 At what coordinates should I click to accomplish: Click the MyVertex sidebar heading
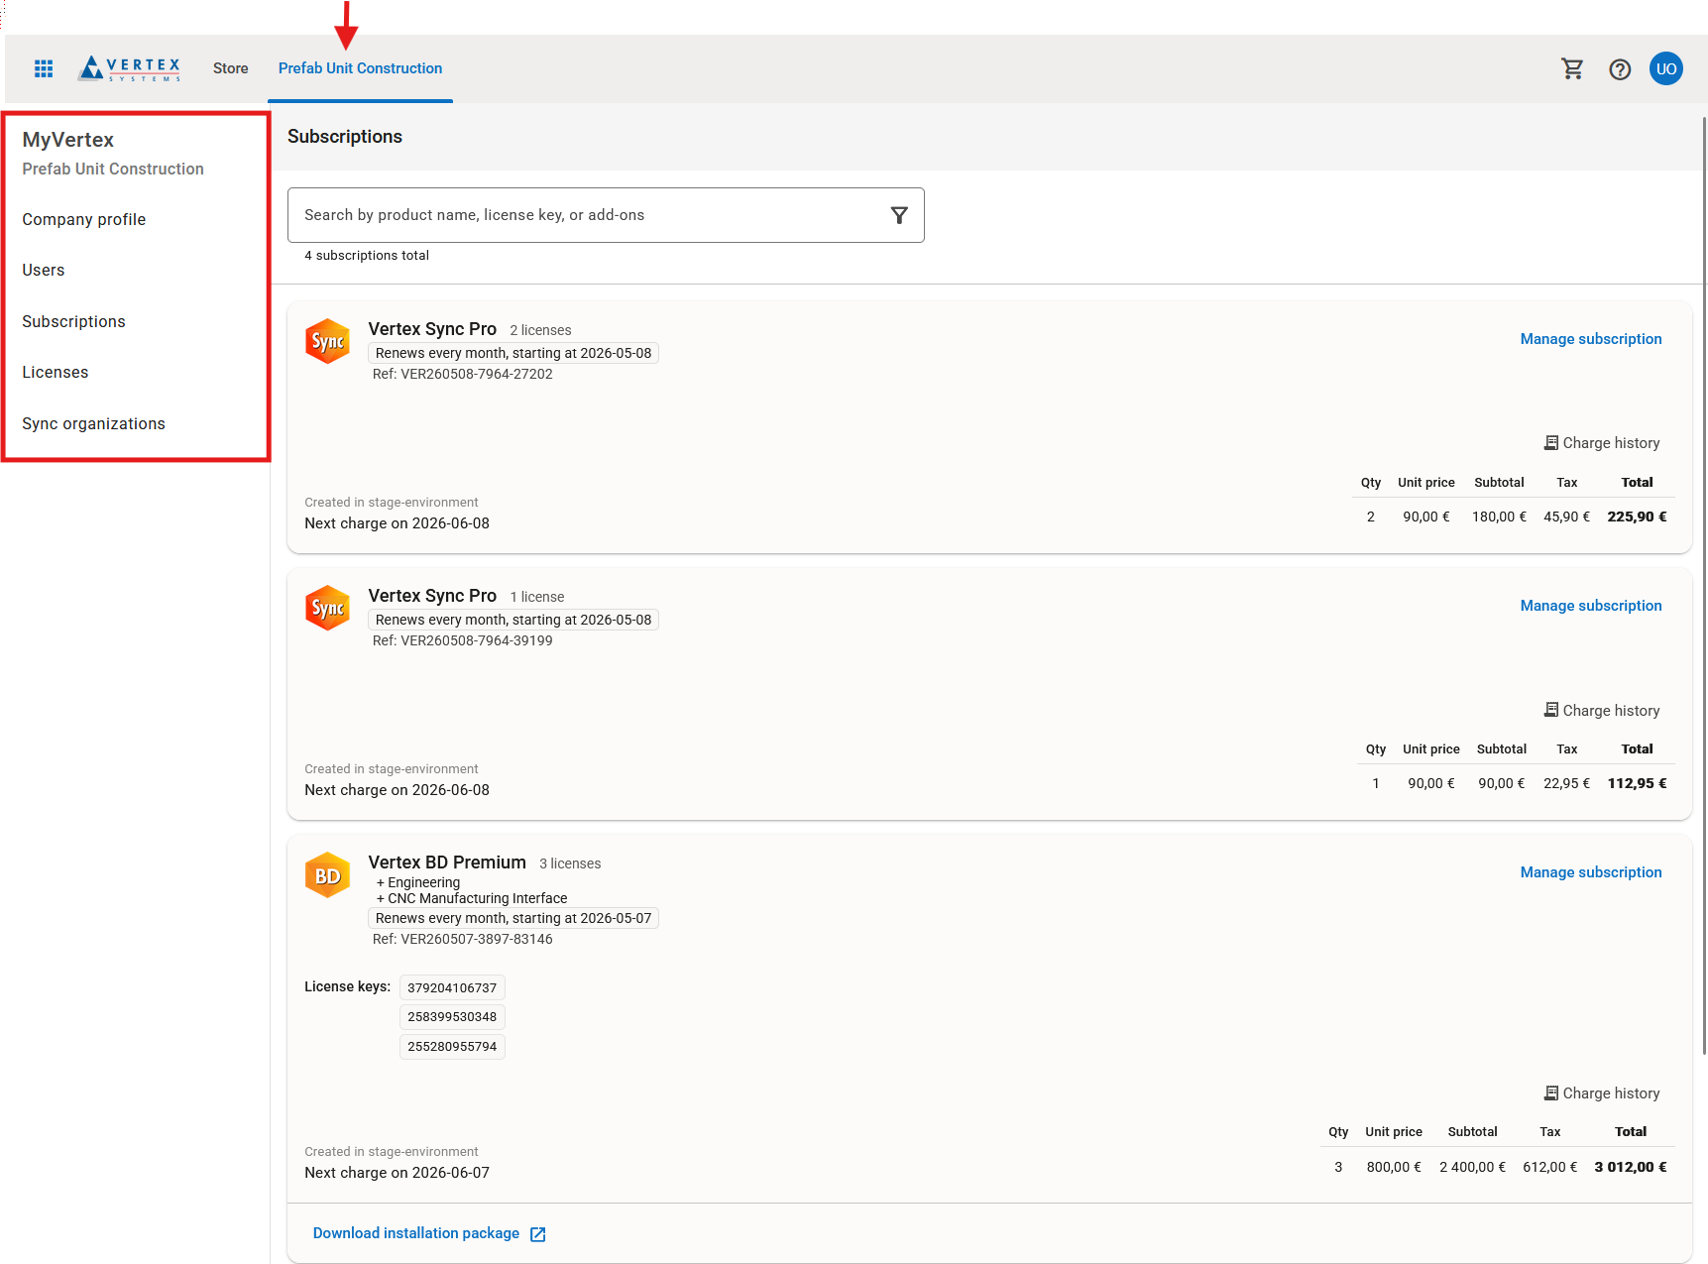(x=68, y=140)
